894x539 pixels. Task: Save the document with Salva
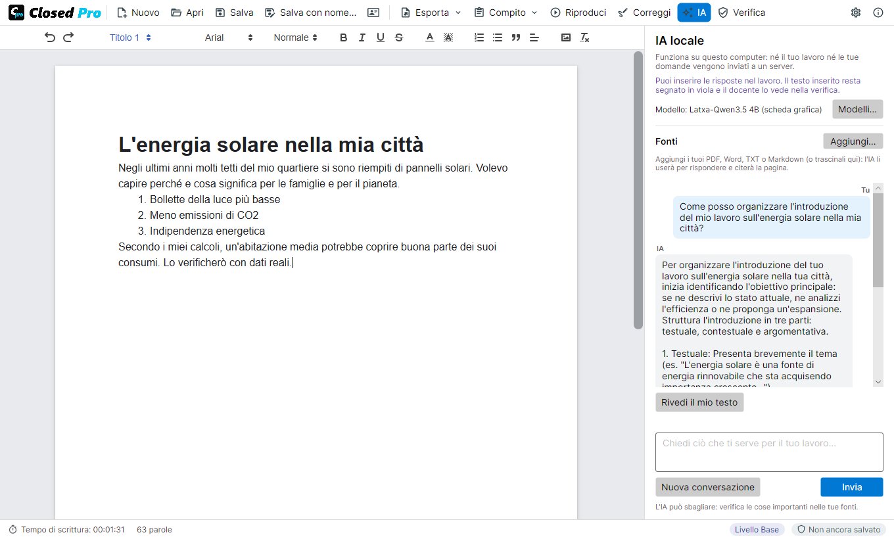point(234,12)
